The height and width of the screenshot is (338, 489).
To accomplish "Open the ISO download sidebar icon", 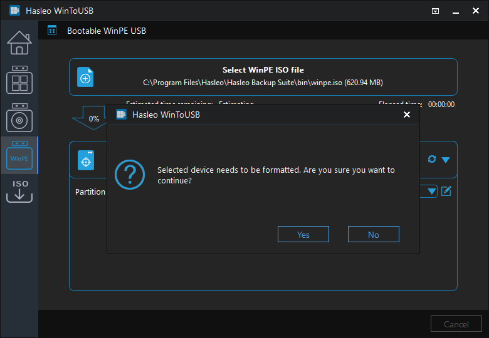I will tap(19, 191).
